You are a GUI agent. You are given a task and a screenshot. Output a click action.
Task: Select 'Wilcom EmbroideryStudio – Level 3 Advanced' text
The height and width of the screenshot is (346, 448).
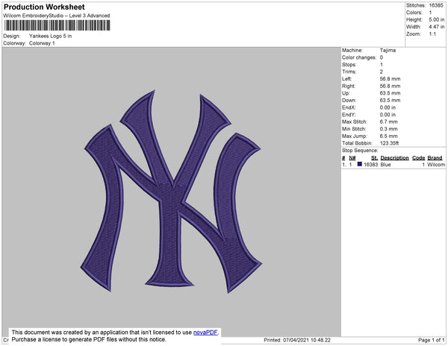click(x=57, y=16)
